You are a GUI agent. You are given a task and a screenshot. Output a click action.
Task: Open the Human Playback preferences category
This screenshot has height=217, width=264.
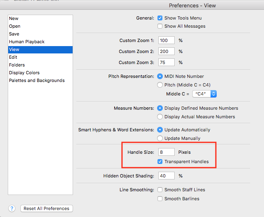(27, 42)
